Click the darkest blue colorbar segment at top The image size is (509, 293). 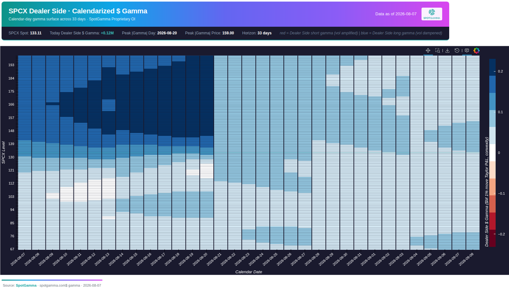point(492,67)
